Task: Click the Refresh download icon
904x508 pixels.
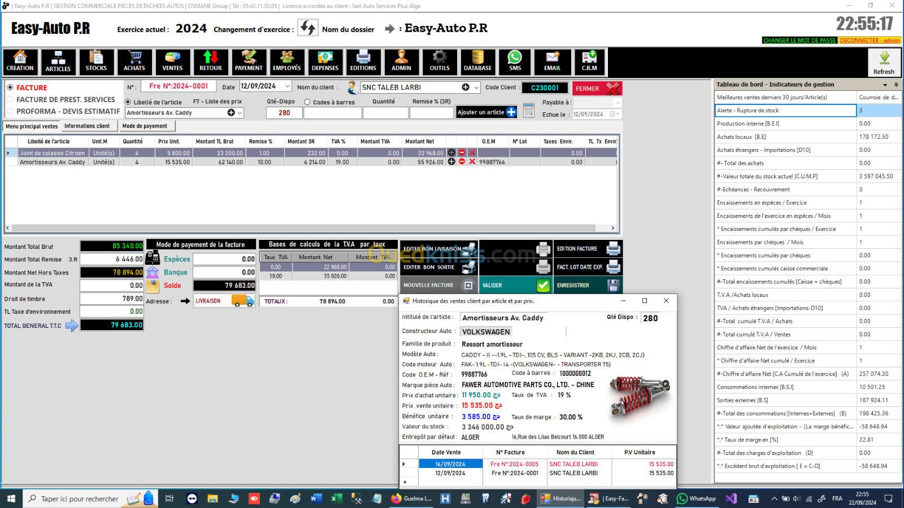Action: 884,62
